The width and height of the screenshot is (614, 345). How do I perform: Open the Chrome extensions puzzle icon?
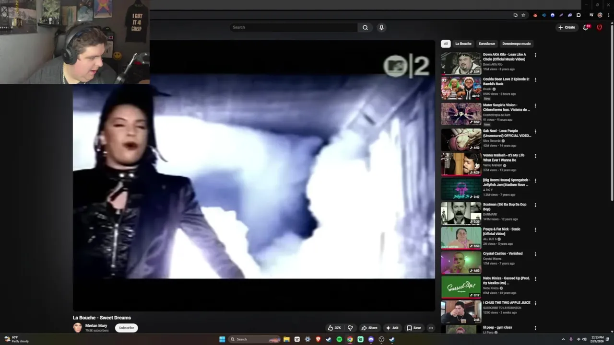point(579,15)
